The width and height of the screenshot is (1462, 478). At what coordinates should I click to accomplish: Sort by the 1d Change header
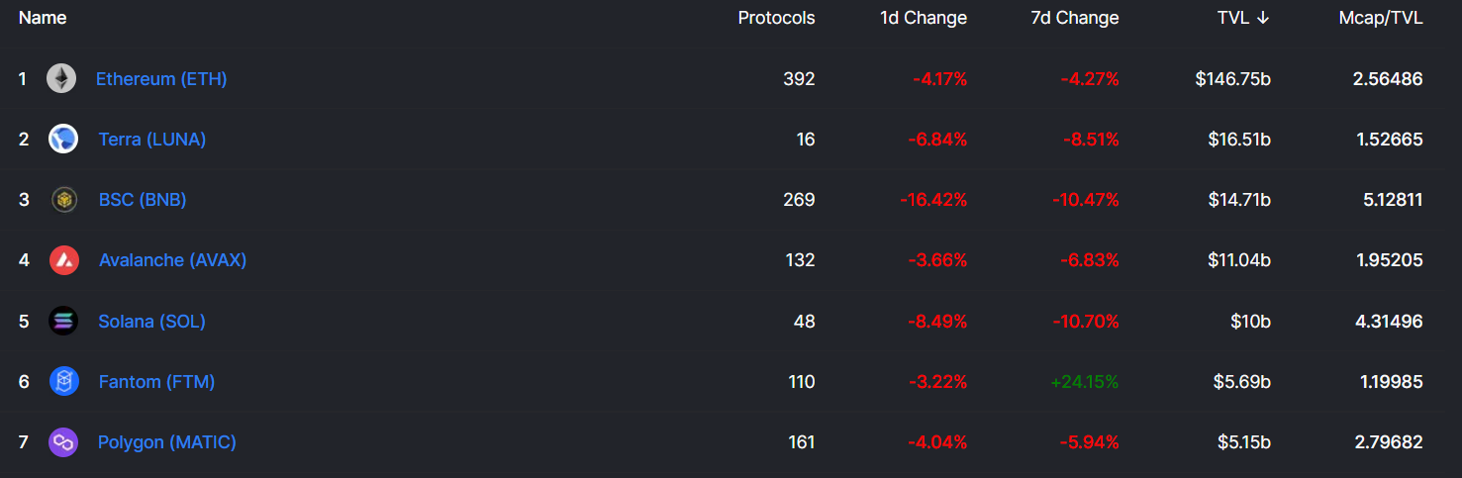(924, 18)
